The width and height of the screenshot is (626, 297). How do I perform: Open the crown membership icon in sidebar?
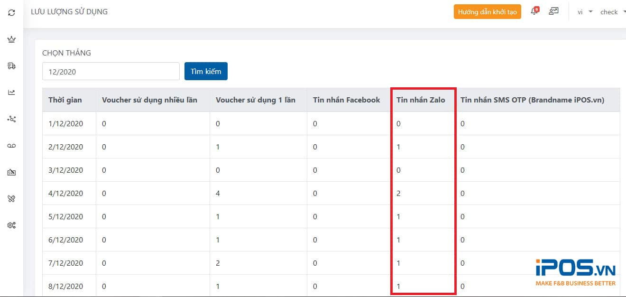[x=12, y=39]
